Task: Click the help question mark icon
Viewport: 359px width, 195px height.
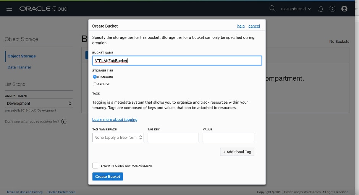Action: pos(332,9)
